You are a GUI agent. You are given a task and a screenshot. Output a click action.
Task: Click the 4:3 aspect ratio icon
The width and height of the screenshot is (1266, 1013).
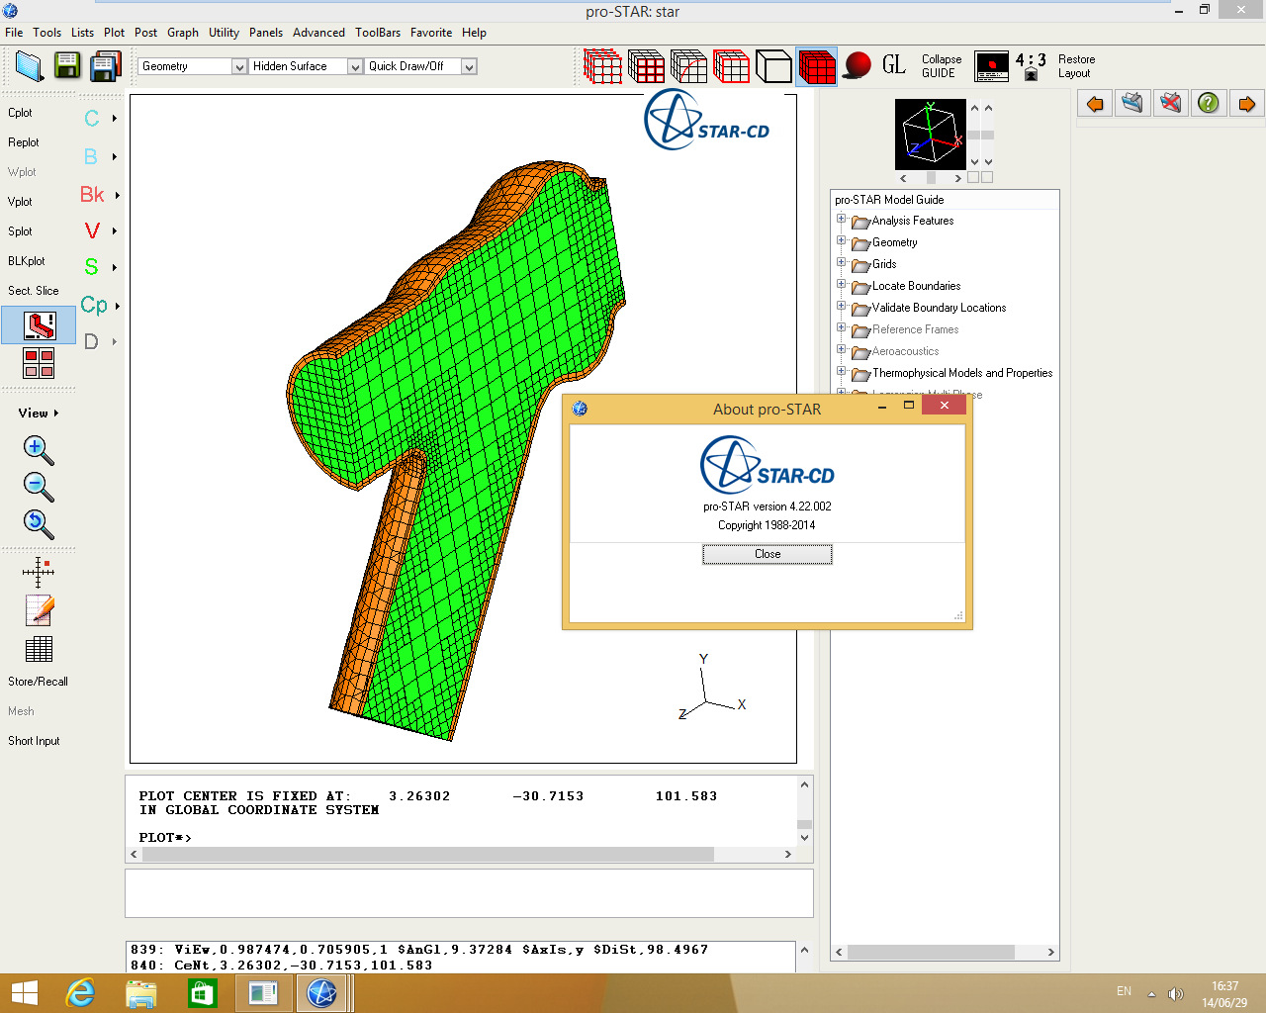(1031, 66)
